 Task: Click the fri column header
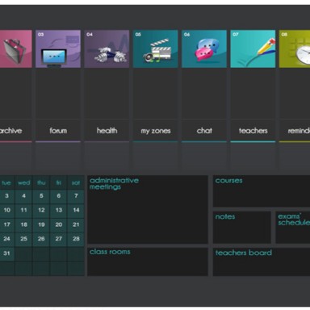click(x=59, y=182)
